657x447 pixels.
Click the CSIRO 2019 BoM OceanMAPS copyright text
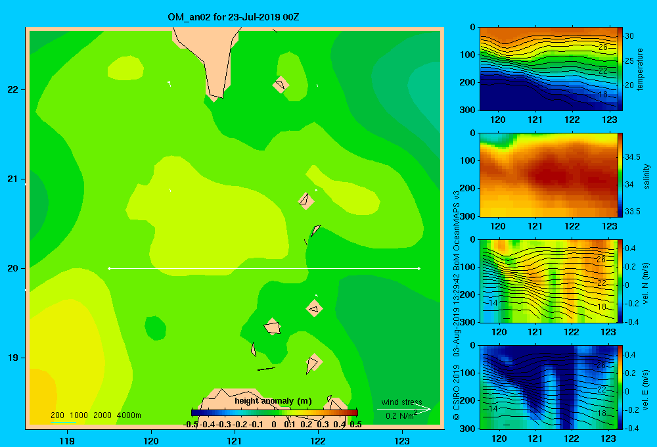pyautogui.click(x=457, y=305)
